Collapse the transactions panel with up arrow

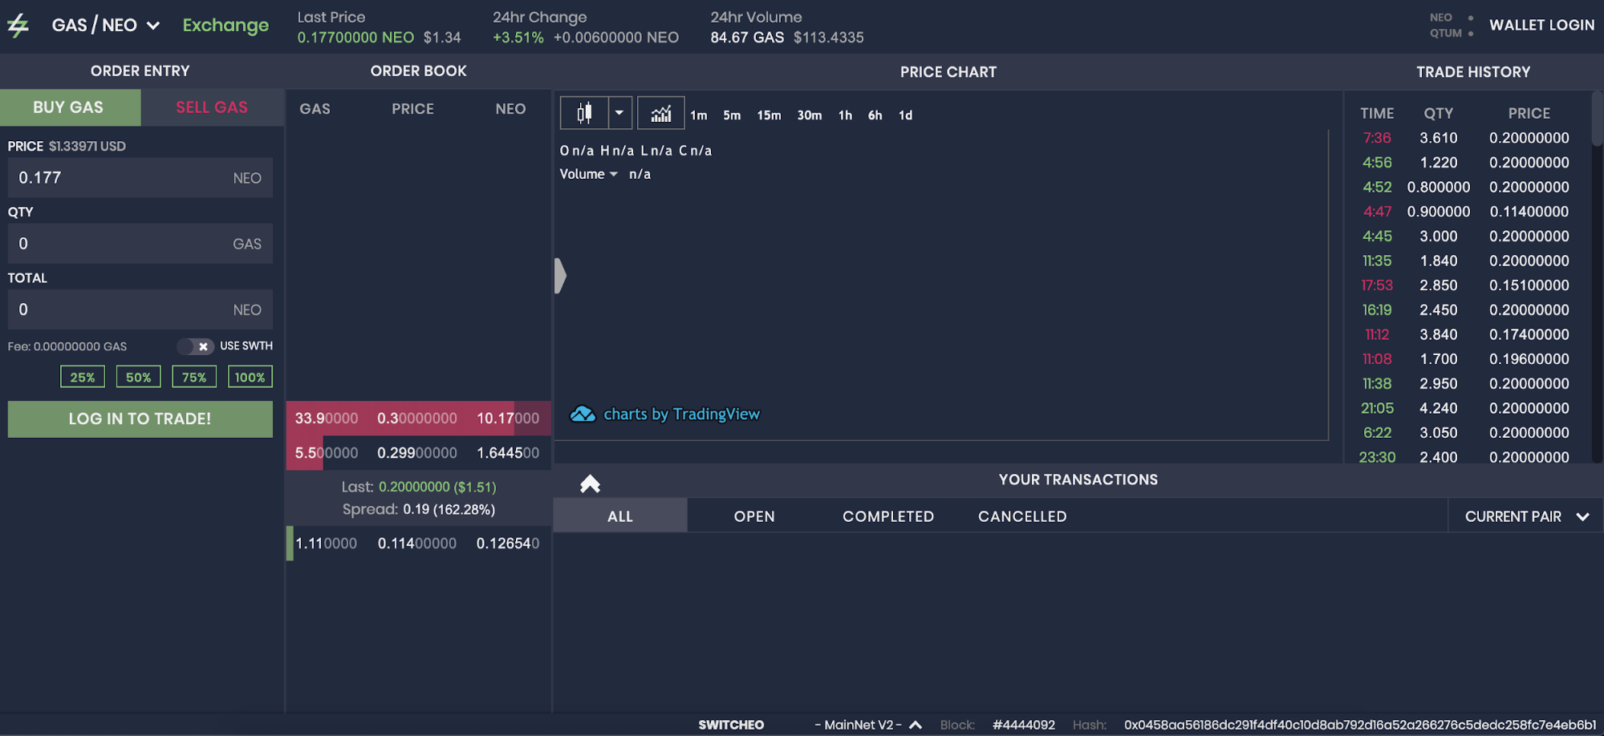click(x=590, y=483)
